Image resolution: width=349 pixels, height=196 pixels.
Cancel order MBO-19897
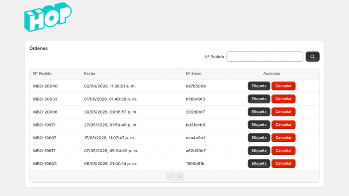(x=283, y=138)
